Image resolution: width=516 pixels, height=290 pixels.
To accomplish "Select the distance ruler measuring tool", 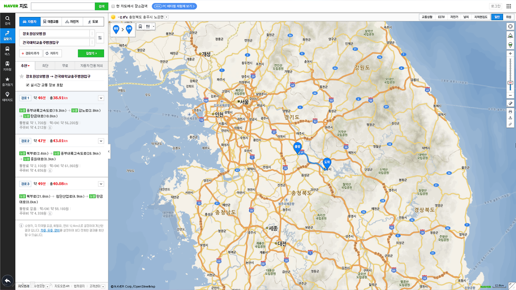I will tap(510, 104).
